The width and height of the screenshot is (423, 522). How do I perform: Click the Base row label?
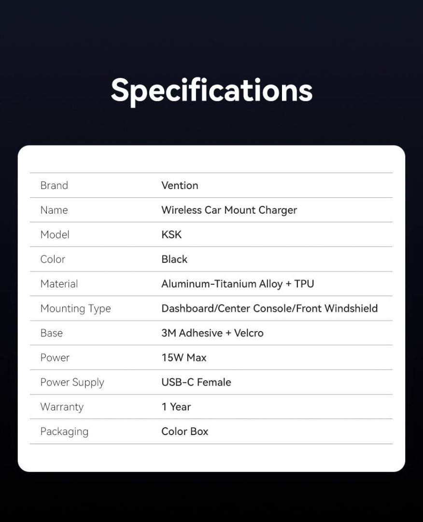coord(52,333)
